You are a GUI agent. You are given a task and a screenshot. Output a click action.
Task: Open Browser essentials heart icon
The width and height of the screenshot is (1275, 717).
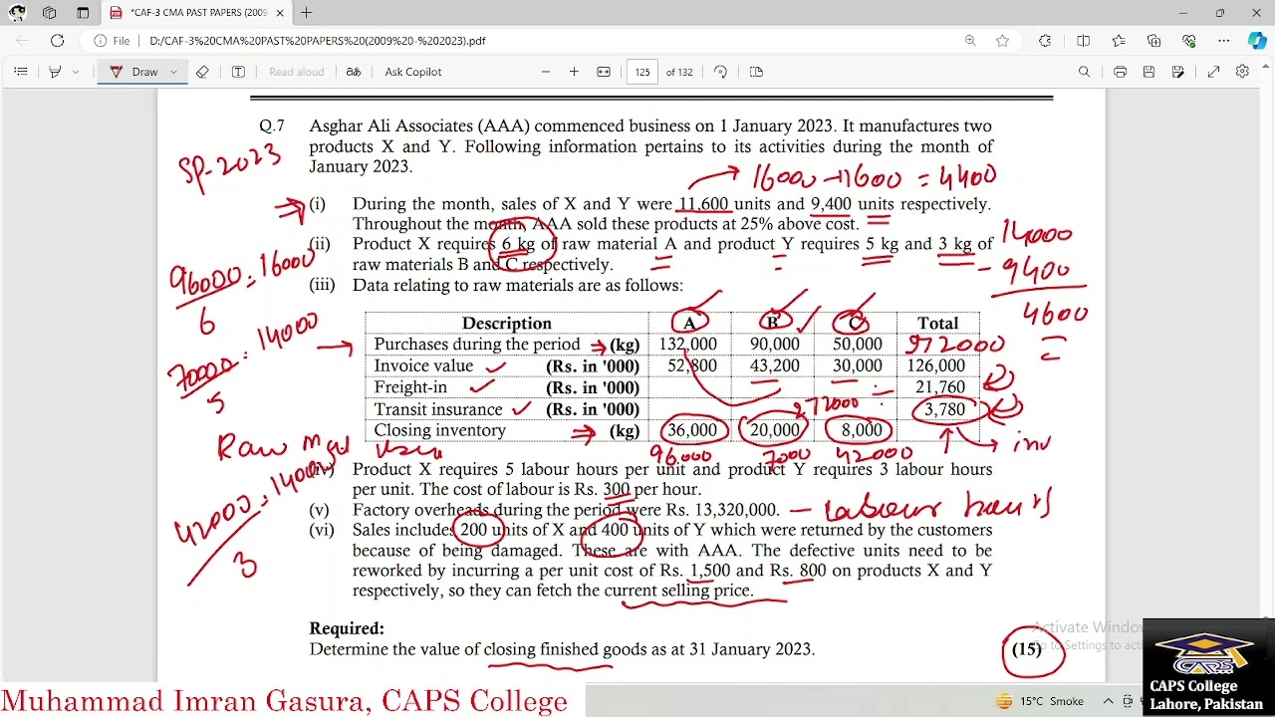pyautogui.click(x=1188, y=41)
